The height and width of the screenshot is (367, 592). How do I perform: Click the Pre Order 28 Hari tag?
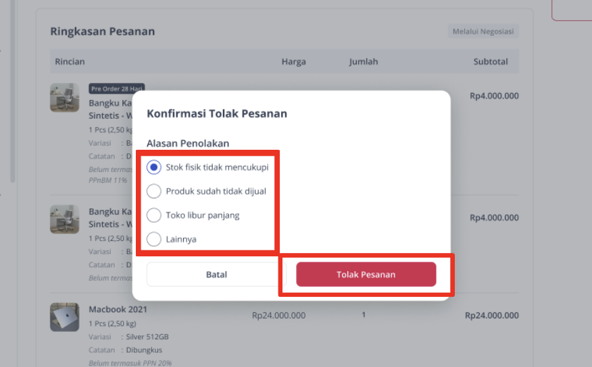click(x=117, y=88)
